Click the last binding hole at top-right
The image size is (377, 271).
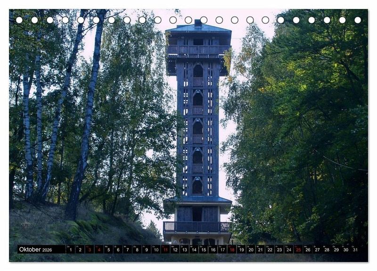358,20
